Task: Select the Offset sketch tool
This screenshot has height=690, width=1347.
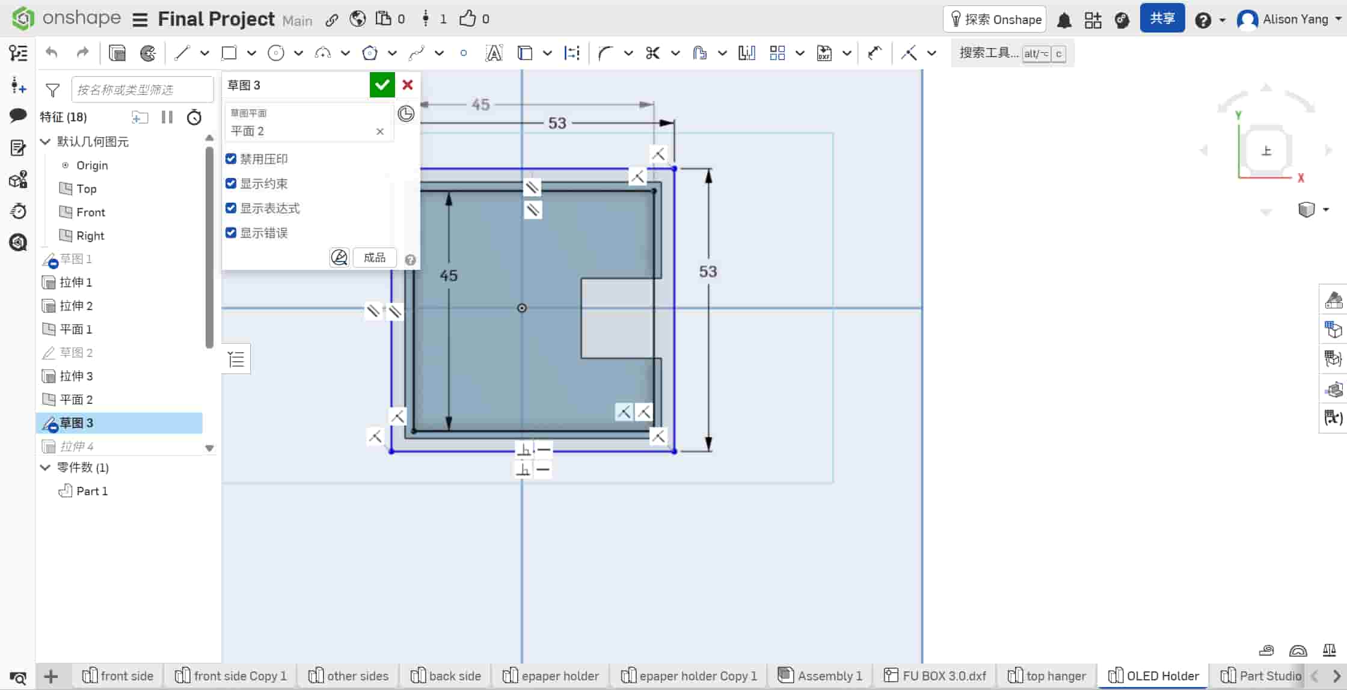Action: (699, 53)
